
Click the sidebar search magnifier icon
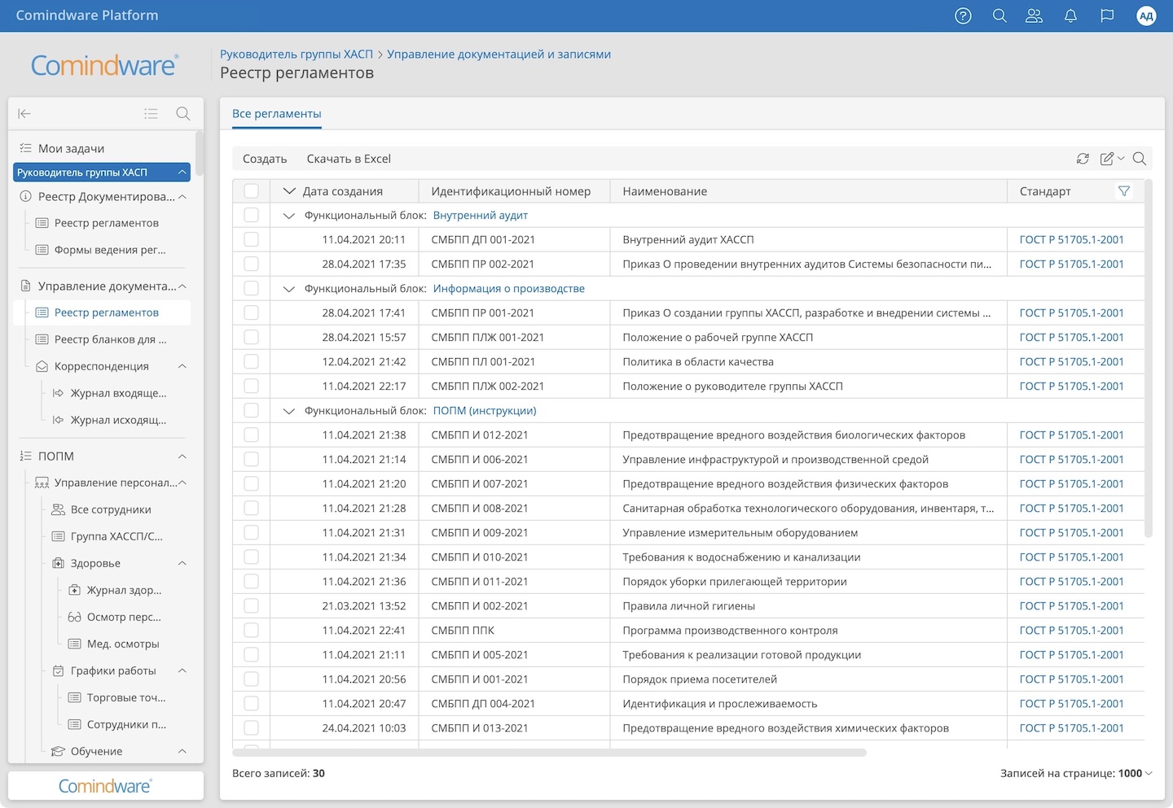(x=183, y=114)
